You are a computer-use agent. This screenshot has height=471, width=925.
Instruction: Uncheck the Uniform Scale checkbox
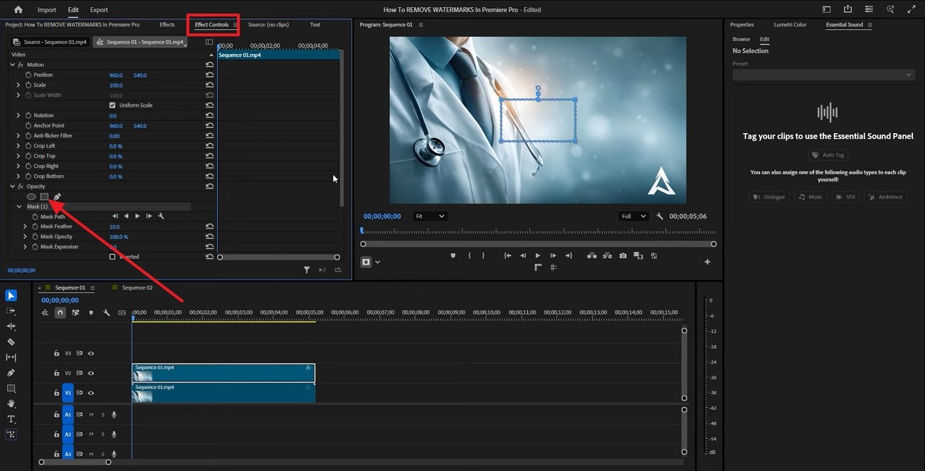click(112, 105)
